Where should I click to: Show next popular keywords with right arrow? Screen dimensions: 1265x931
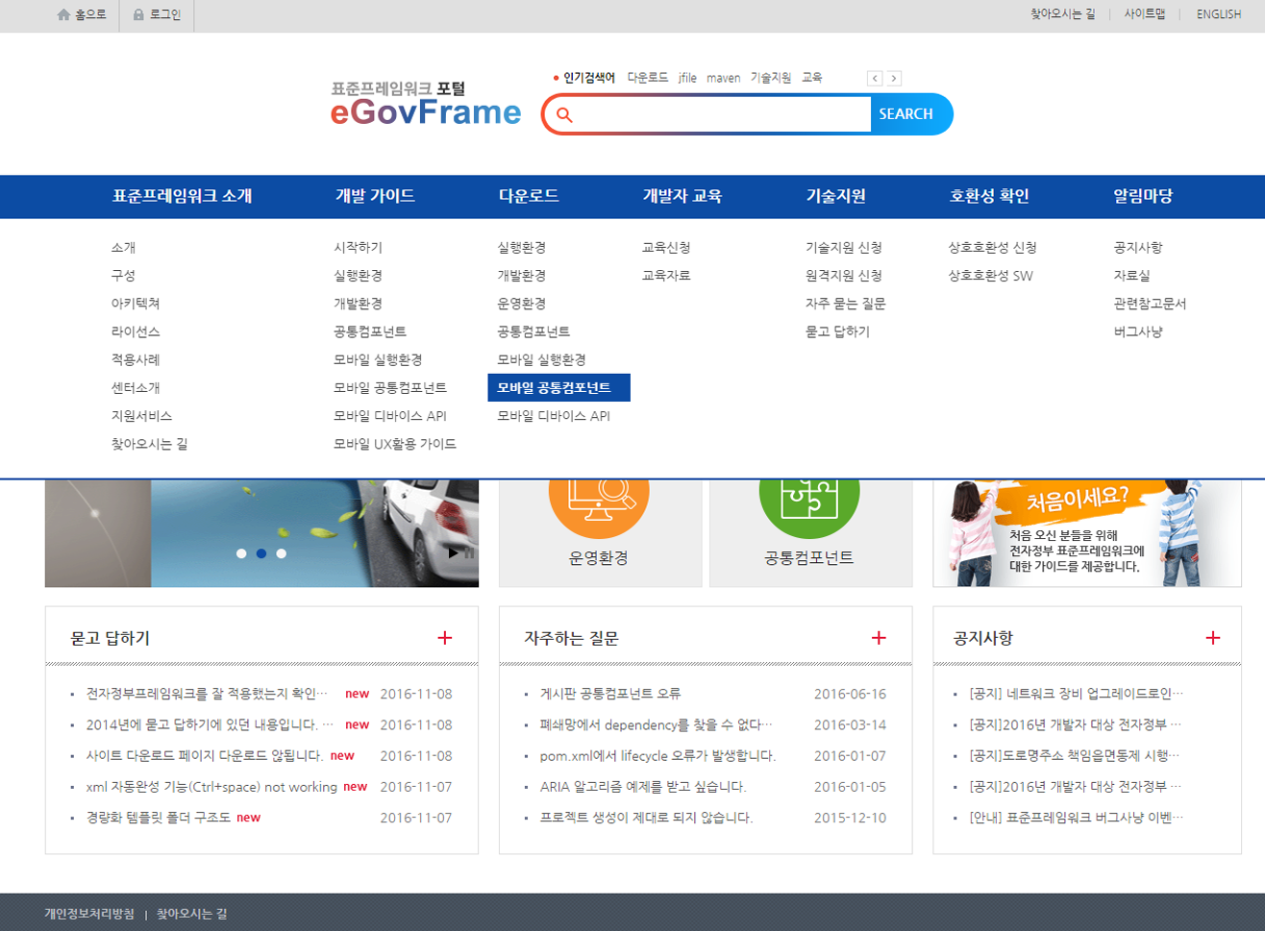[894, 79]
